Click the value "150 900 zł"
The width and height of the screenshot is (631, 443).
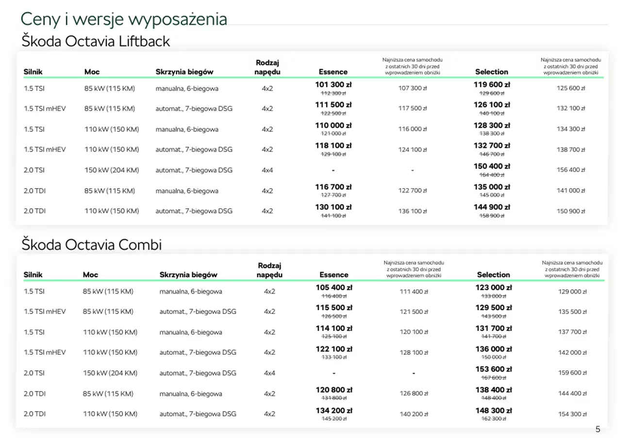point(571,211)
